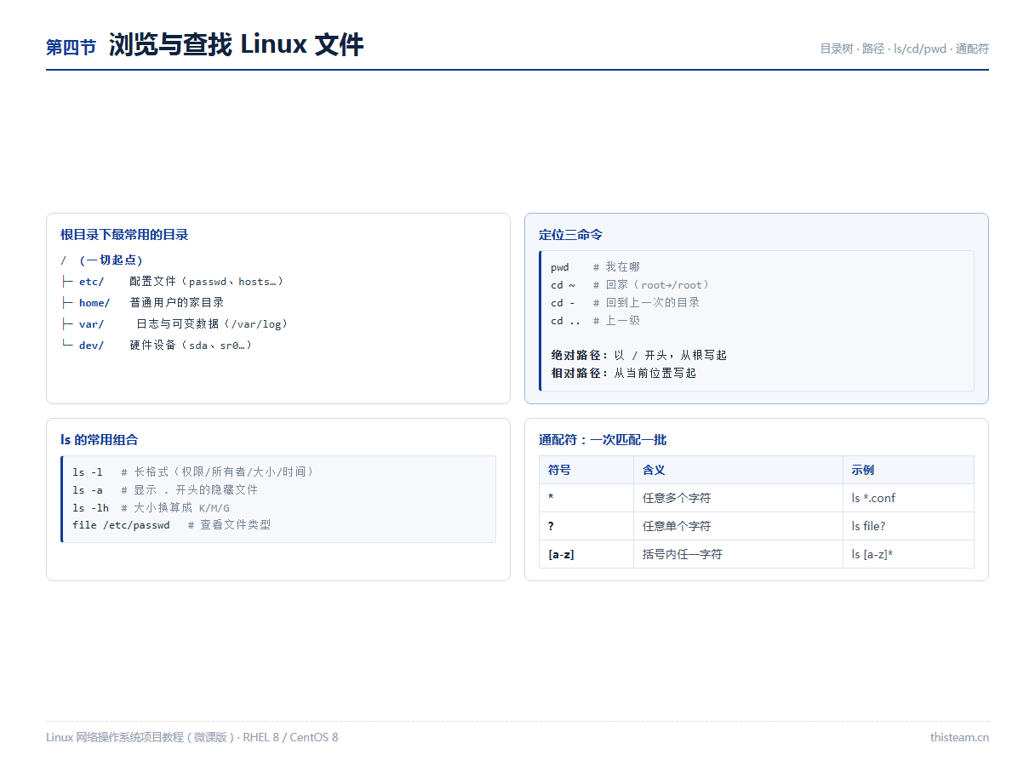Click the cd - command line
The image size is (1035, 766).
626,303
